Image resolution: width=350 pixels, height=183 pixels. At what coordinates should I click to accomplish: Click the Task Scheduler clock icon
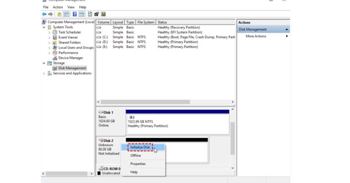pyautogui.click(x=55, y=32)
